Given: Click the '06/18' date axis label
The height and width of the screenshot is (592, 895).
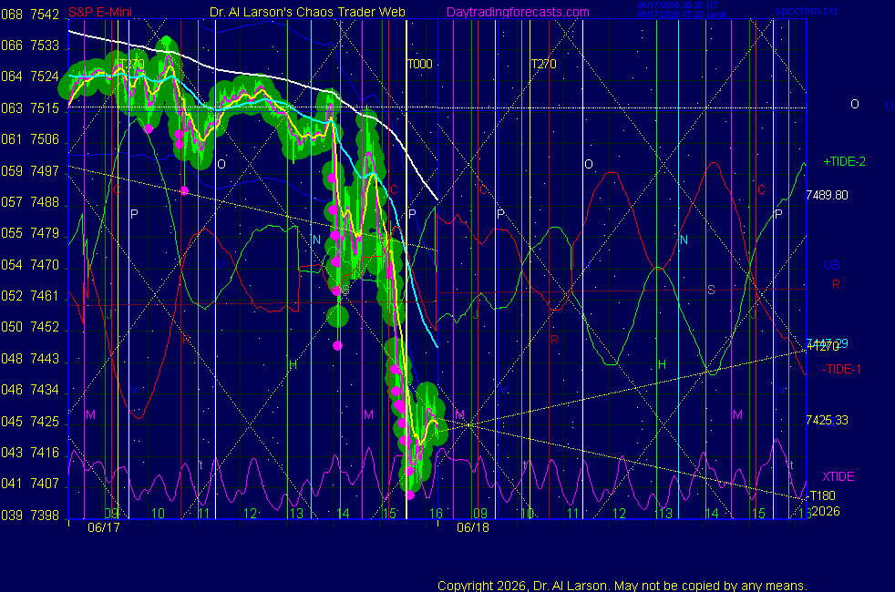Looking at the screenshot, I should [x=473, y=527].
